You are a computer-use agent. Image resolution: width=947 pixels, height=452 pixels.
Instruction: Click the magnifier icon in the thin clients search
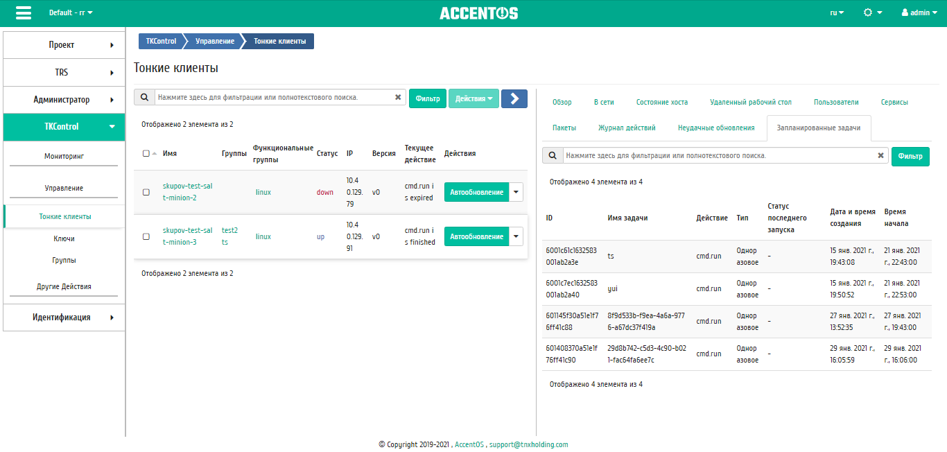(x=144, y=98)
